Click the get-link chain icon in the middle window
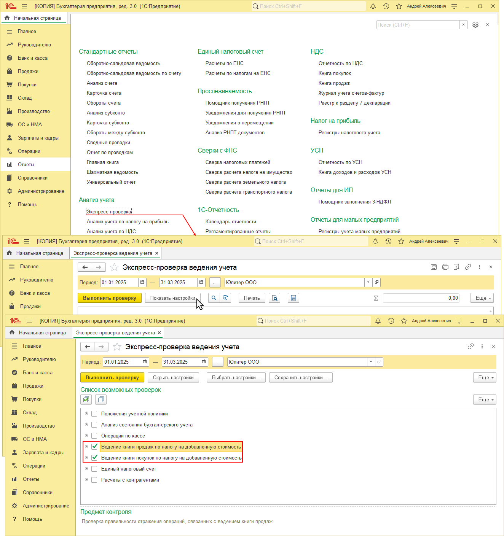The width and height of the screenshot is (504, 536). pos(468,267)
